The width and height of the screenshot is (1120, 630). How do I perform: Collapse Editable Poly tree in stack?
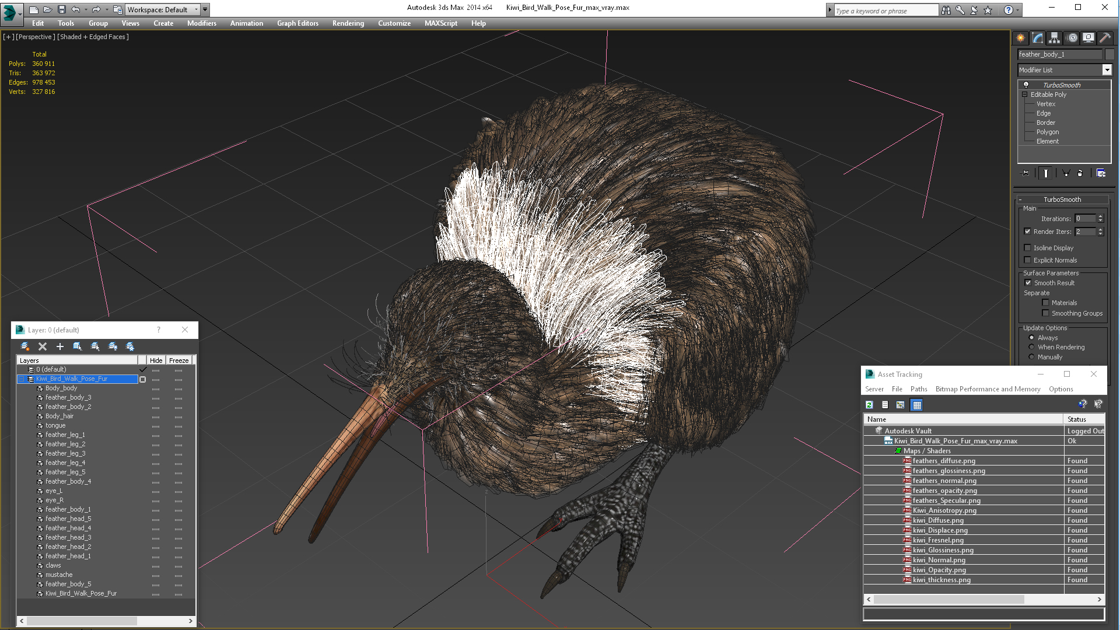tap(1024, 94)
